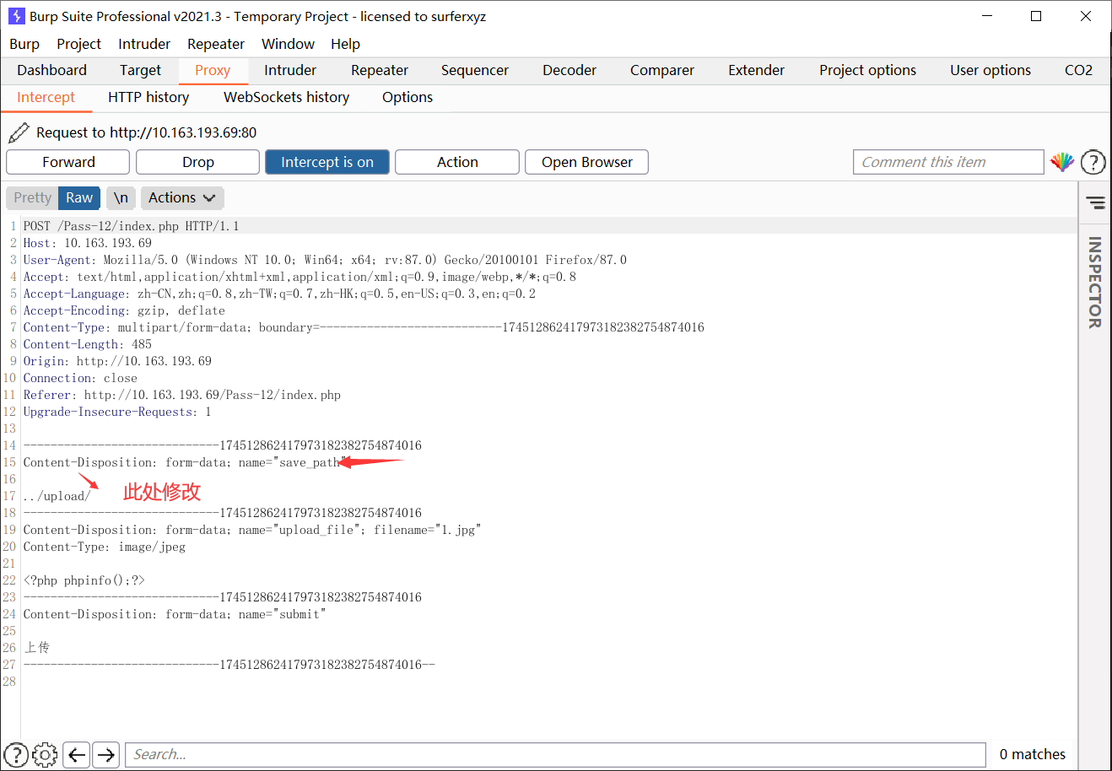
Task: Click the Host header line
Action: coord(88,243)
